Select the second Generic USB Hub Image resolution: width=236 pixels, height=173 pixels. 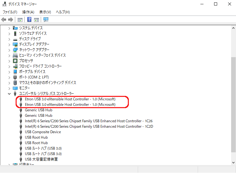(39, 116)
